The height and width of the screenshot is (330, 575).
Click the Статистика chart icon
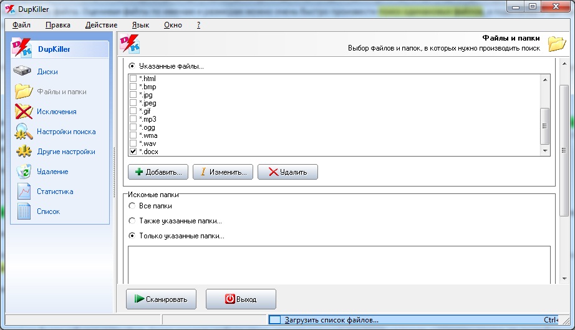click(24, 191)
